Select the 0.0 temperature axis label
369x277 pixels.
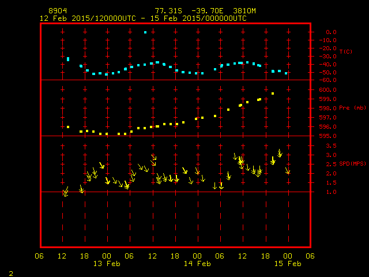(331, 32)
